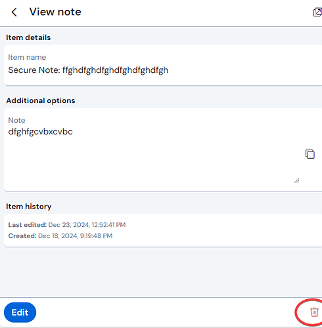This screenshot has height=328, width=322.
Task: Select the Item name field value
Action: (88, 70)
